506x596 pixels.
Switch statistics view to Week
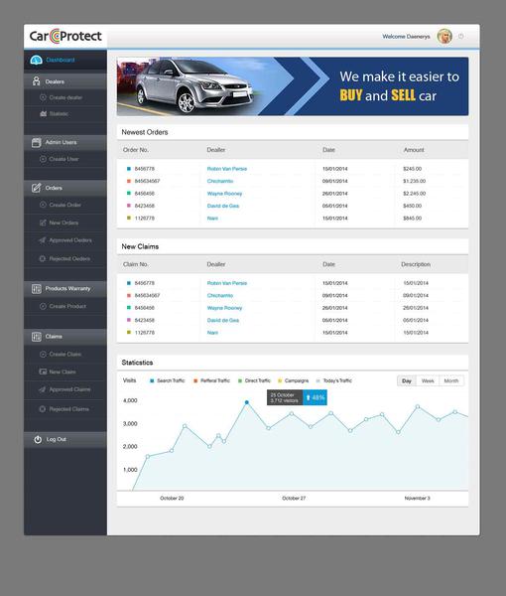(x=428, y=380)
